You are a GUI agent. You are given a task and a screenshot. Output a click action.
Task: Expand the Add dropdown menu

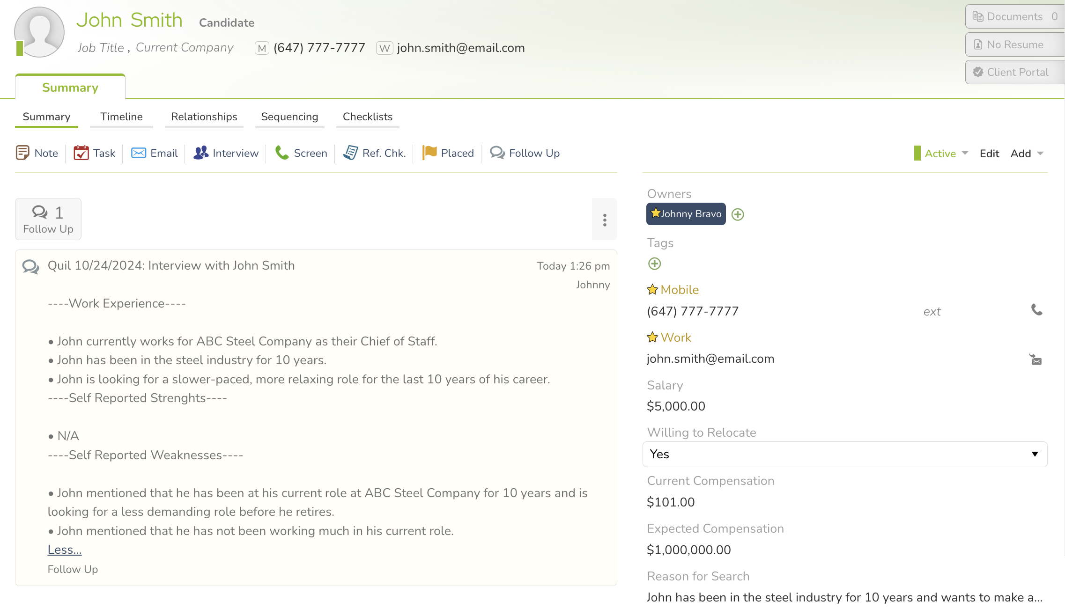coord(1027,154)
